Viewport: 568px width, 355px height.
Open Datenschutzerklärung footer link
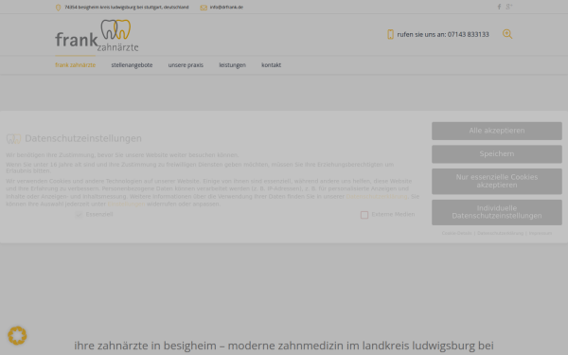[500, 233]
